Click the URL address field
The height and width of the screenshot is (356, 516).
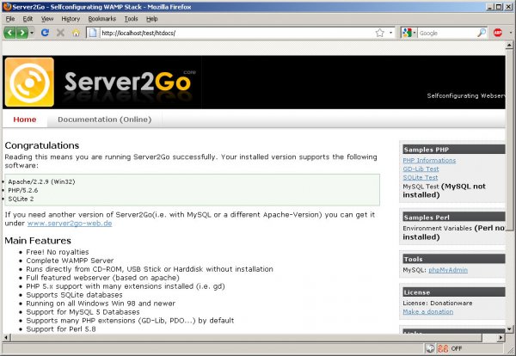click(x=237, y=33)
